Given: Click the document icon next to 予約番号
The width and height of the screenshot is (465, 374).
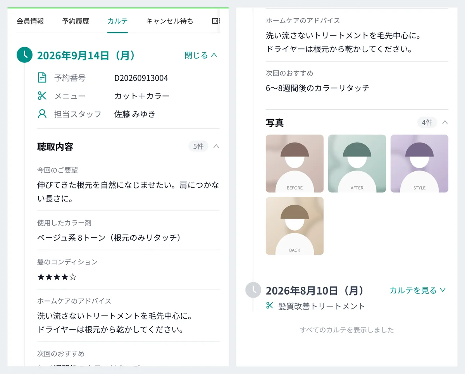Looking at the screenshot, I should [42, 78].
